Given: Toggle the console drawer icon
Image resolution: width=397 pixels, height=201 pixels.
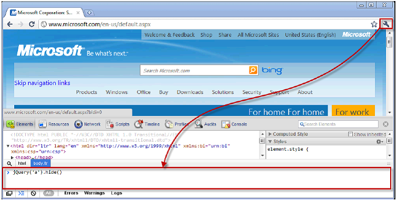Looking at the screenshot, I should [x=21, y=193].
